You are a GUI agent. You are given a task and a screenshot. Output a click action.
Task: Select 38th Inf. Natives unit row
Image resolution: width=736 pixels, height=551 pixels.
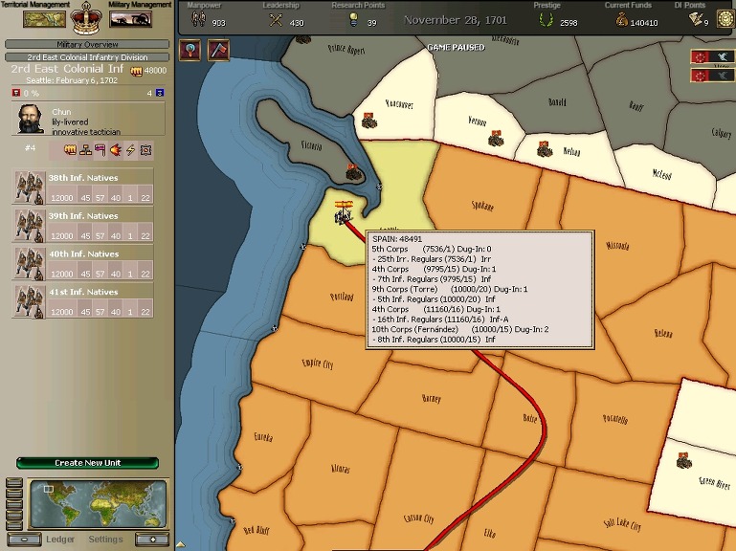tap(82, 187)
